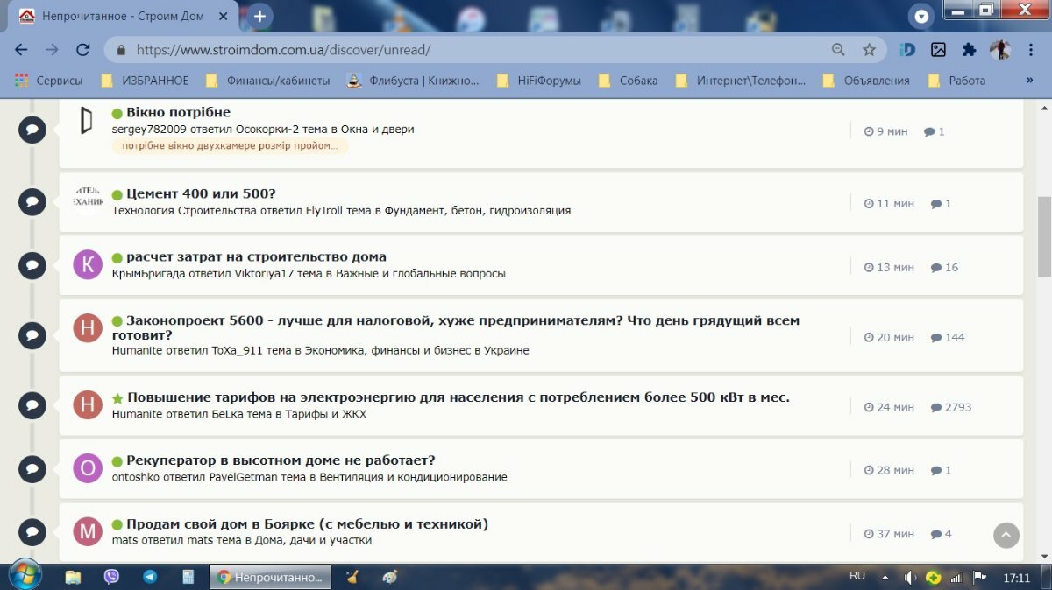Viewport: 1052px width, 590px height.
Task: Open the Сервисы apps bookmark
Action: pyautogui.click(x=48, y=81)
